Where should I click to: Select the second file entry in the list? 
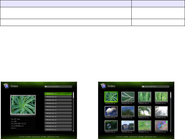pos(58,97)
